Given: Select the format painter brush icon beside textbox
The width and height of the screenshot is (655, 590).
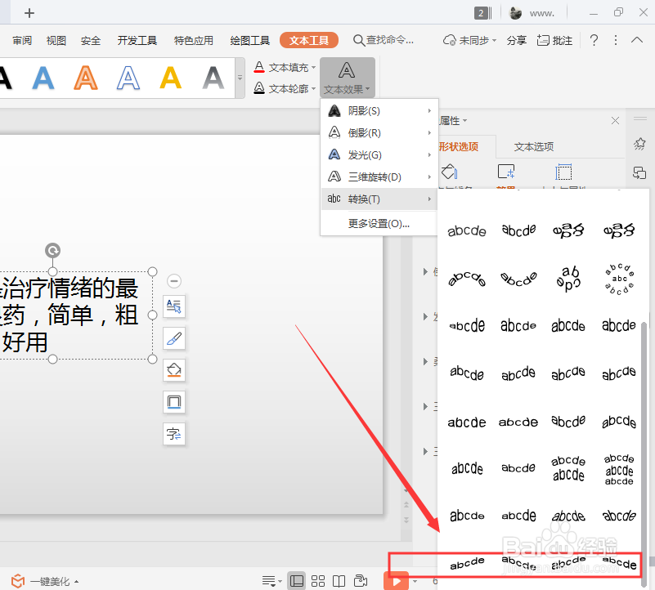Looking at the screenshot, I should 173,337.
